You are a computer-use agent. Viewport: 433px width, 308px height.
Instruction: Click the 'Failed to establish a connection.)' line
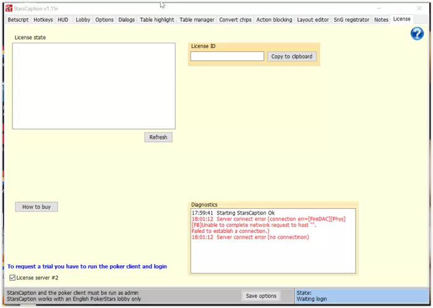(x=230, y=231)
